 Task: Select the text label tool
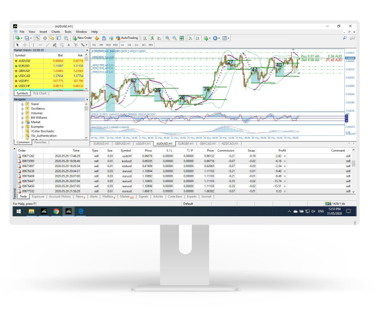pos(76,45)
